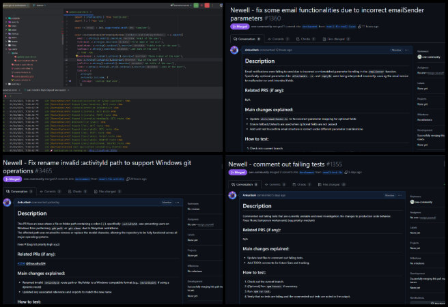
Task: Click the purple Merged badge in PR #3465
Action: click(12, 179)
